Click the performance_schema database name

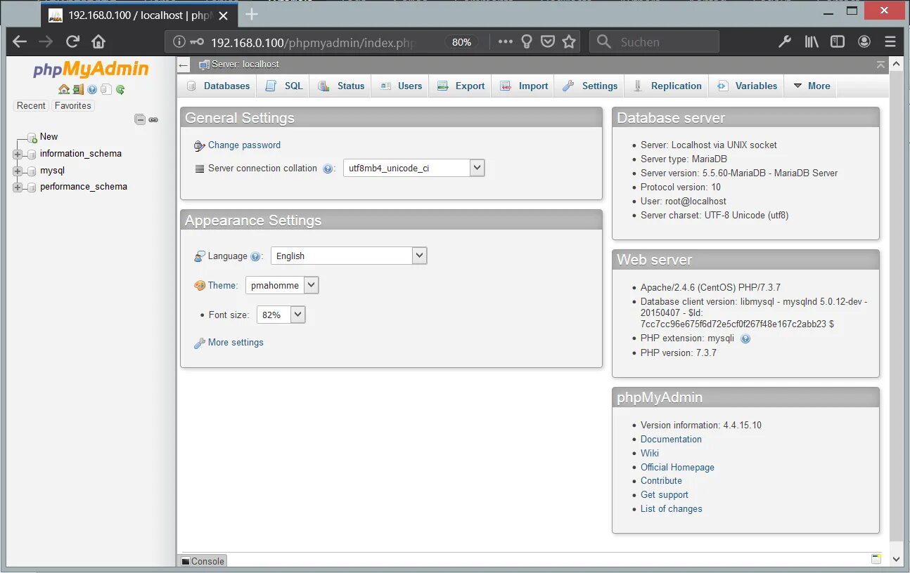pyautogui.click(x=84, y=187)
